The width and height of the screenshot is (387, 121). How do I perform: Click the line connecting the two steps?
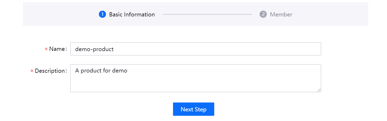tap(207, 14)
